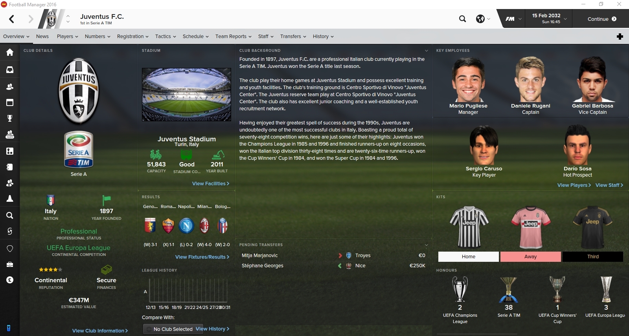The height and width of the screenshot is (336, 629).
Task: Open the Transfers menu
Action: [x=293, y=37]
